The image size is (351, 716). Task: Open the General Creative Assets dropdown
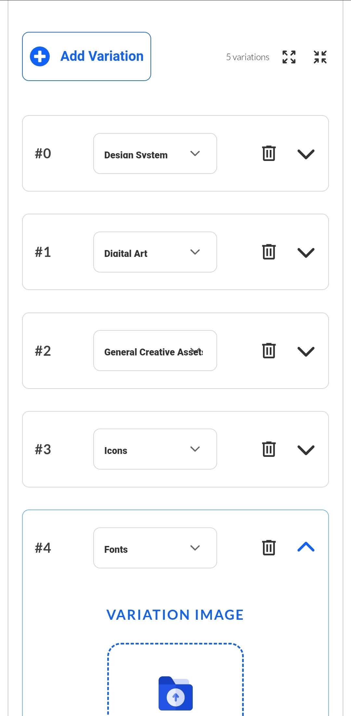click(155, 351)
